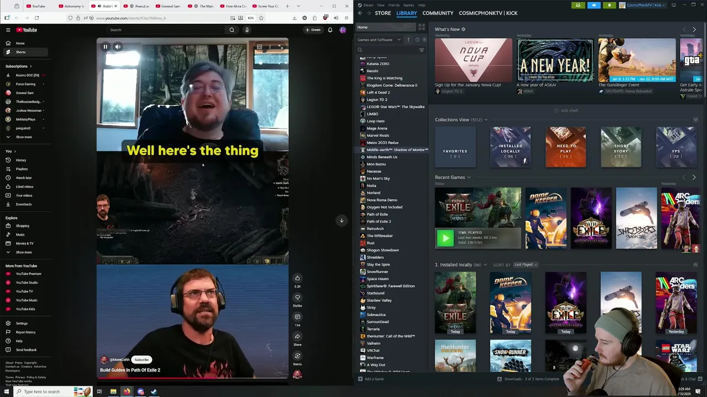Click the YouTube search magnifier button

[x=232, y=30]
